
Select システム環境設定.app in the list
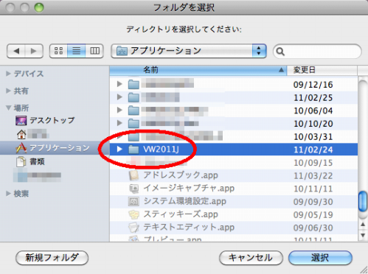(x=184, y=201)
